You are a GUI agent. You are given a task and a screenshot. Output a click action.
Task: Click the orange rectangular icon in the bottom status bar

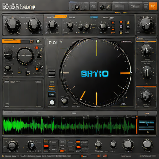(x=105, y=156)
